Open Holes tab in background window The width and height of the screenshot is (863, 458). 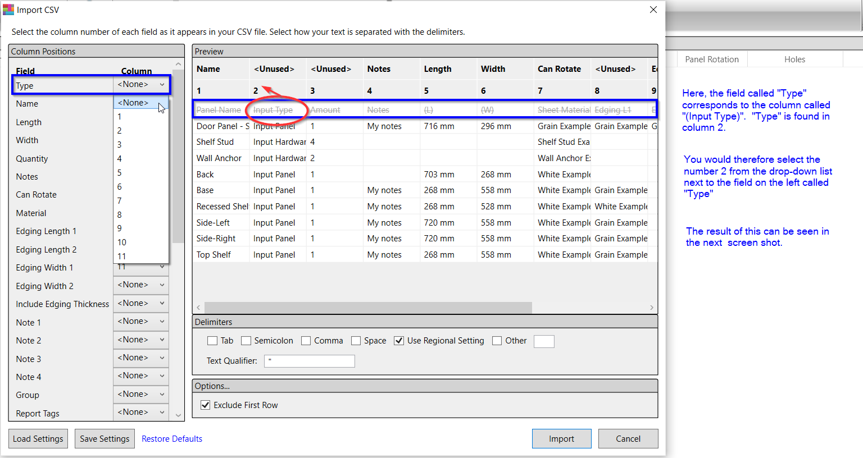click(794, 59)
